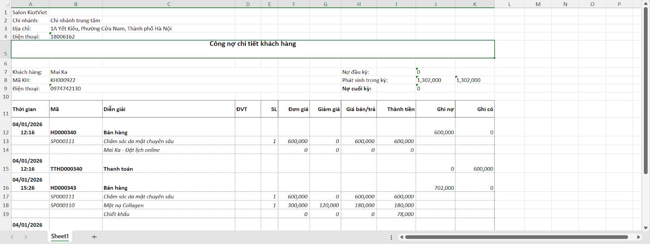Click the 'Thành tiền' table header
Screen dimensions: 650x244
pyautogui.click(x=396, y=109)
